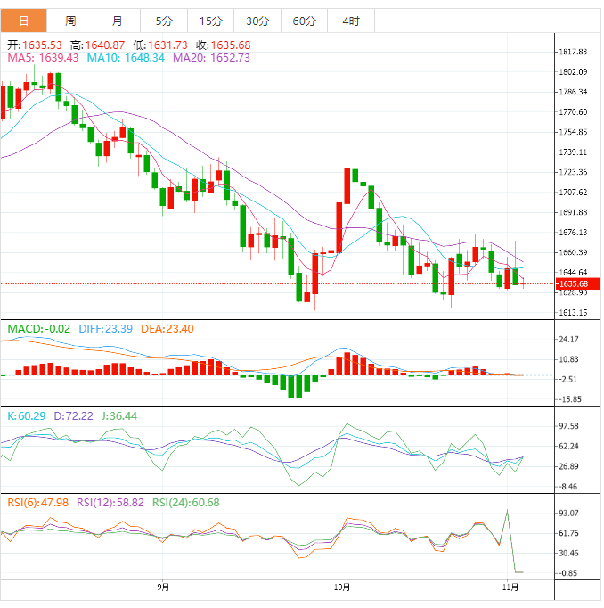604x608 pixels.
Task: Click the high price 1640.87 value
Action: pyautogui.click(x=105, y=45)
